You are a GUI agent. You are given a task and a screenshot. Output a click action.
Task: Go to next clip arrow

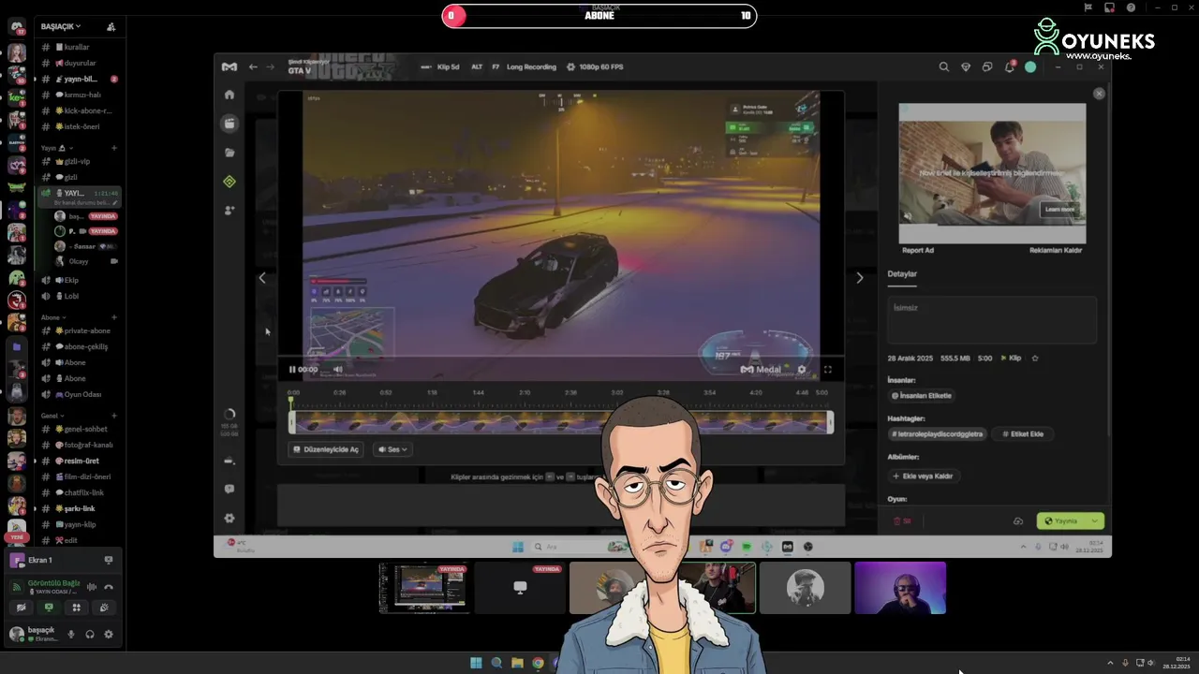click(860, 278)
